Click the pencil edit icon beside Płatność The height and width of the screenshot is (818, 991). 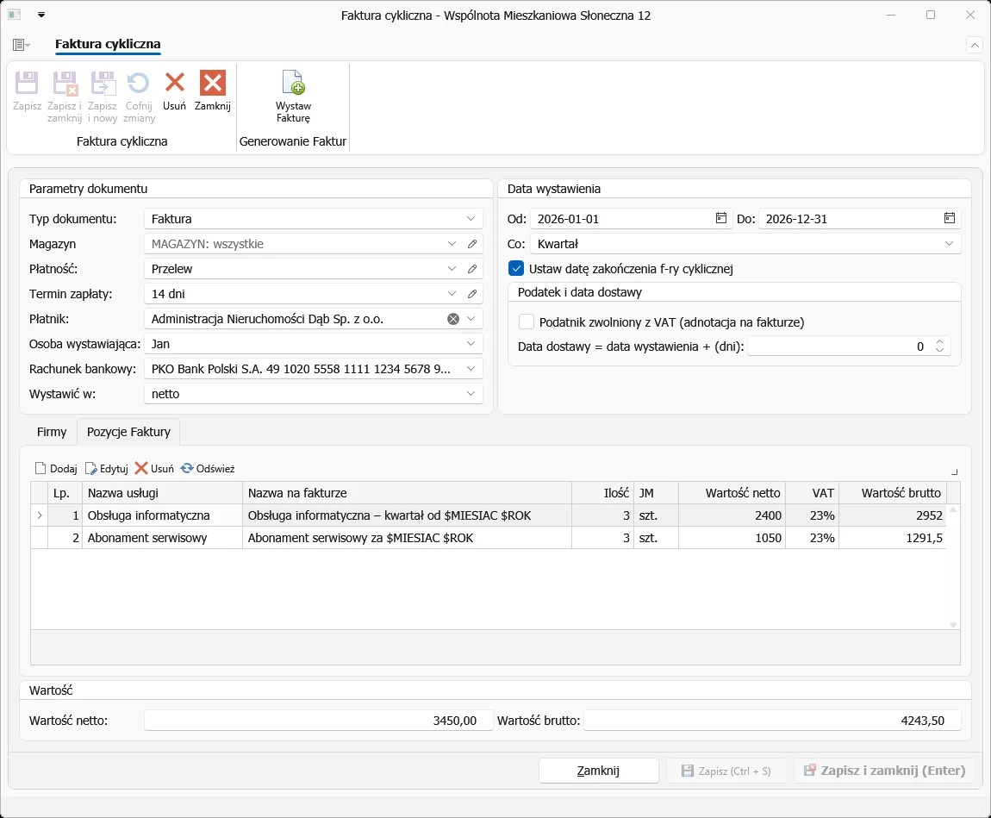[x=472, y=269]
